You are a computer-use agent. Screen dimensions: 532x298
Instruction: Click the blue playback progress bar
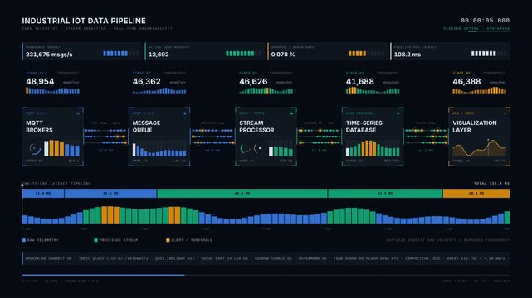click(x=104, y=275)
